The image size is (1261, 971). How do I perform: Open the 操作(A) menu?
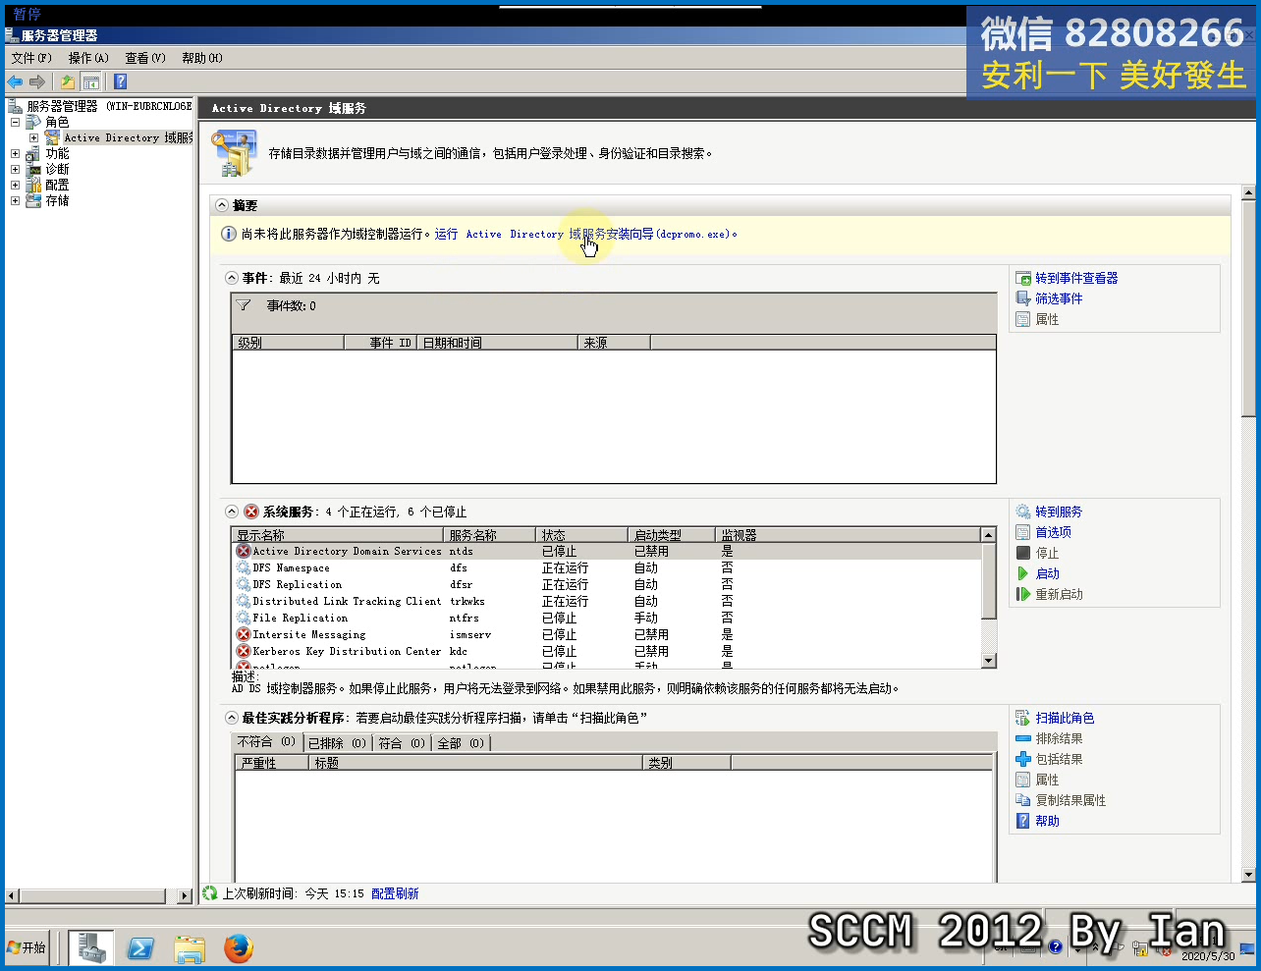pos(88,58)
